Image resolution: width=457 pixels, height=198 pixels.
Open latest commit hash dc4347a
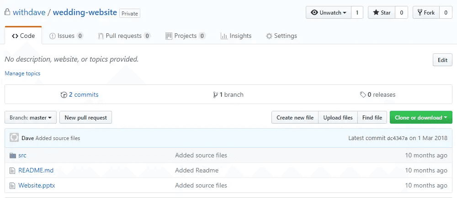(x=397, y=138)
